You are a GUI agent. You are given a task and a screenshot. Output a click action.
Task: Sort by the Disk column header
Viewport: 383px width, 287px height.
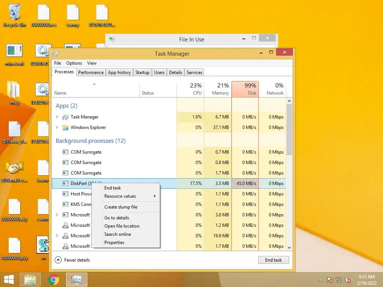(x=245, y=89)
